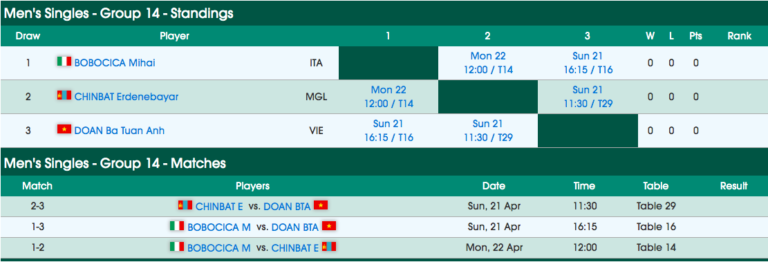The width and height of the screenshot is (768, 262).
Task: Open DOAN Ba Tuan Anh player link
Action: click(120, 130)
